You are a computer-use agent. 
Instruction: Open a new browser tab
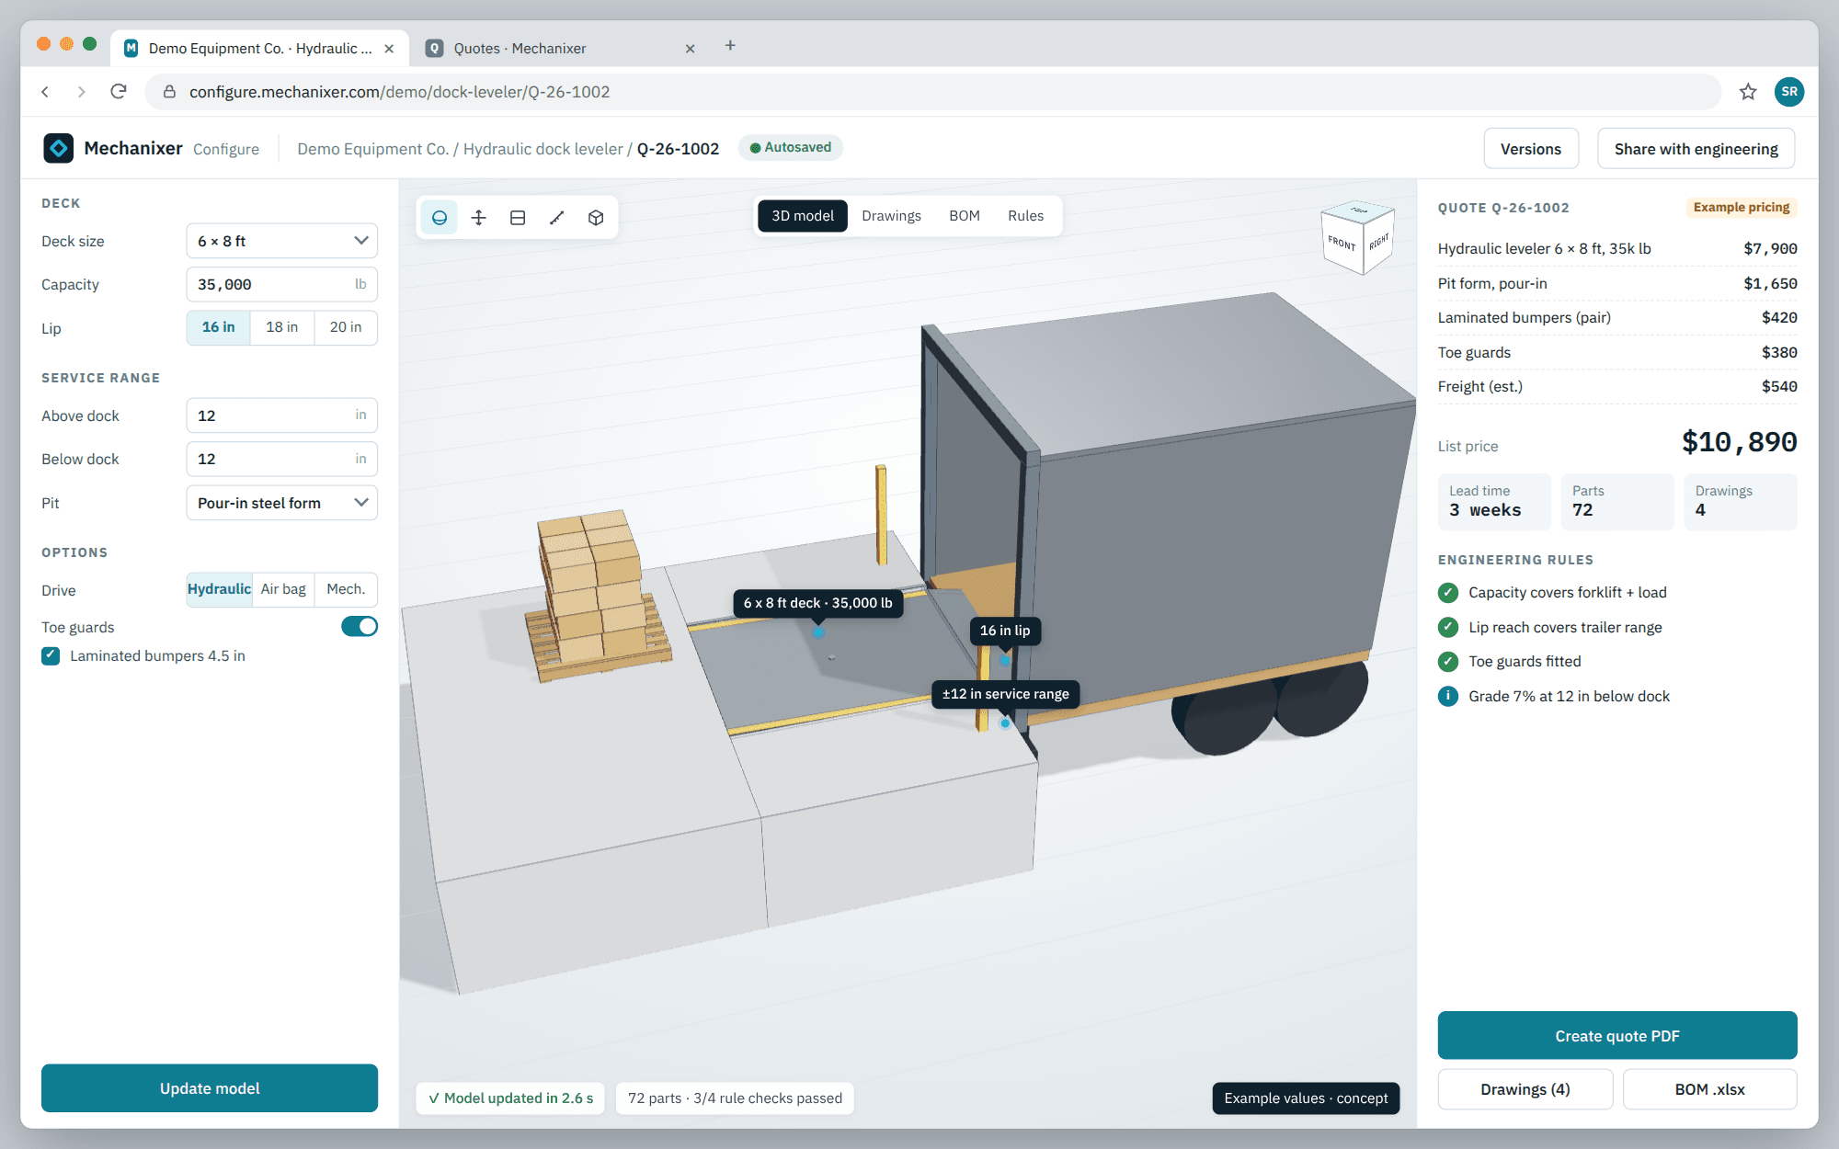click(730, 46)
